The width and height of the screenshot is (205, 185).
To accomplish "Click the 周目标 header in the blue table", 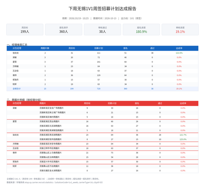I will click(72, 48).
